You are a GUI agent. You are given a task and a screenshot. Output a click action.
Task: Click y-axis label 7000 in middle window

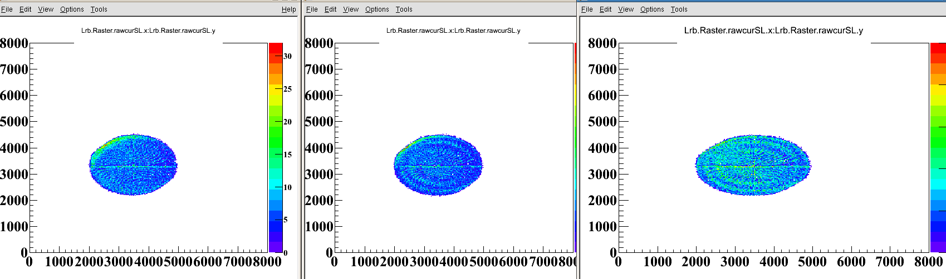tap(320, 69)
